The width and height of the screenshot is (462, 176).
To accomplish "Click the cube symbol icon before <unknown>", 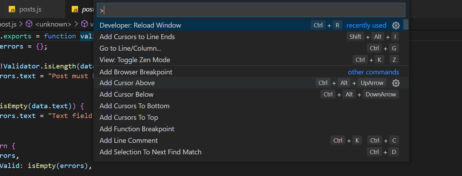I will [29, 24].
